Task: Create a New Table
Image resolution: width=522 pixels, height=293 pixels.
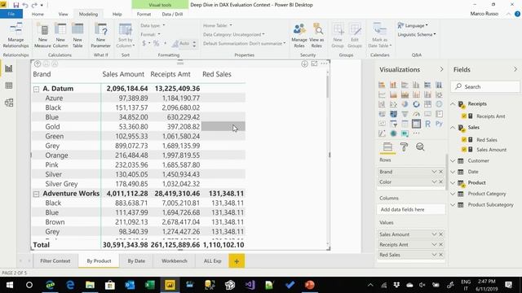Action: pyautogui.click(x=77, y=36)
